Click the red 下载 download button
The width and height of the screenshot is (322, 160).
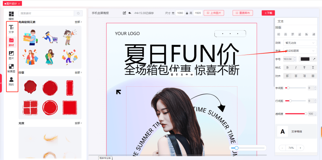[268, 13]
